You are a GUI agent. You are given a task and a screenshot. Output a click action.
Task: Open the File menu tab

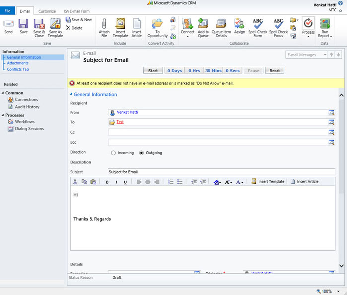tap(7, 11)
